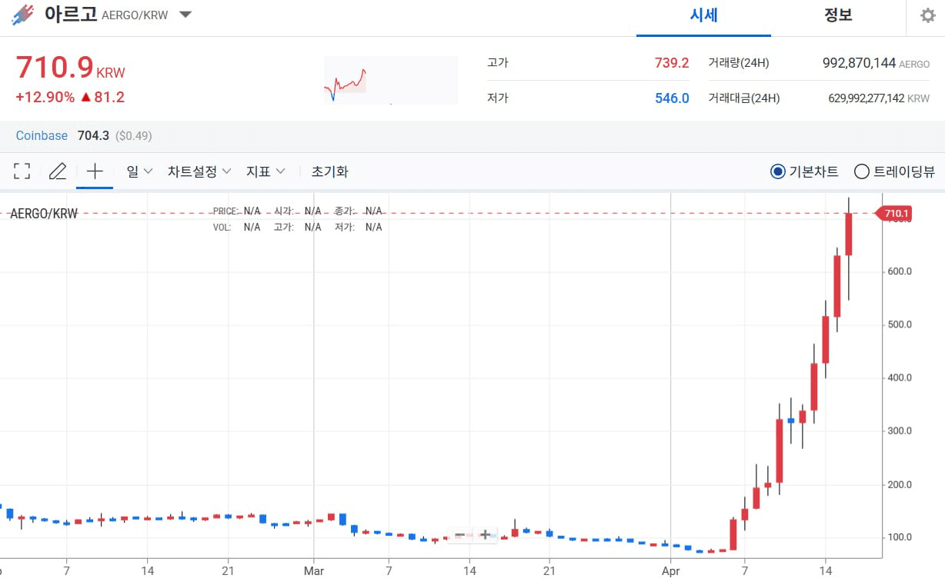Enter fullscreen chart mode
Image resolution: width=945 pixels, height=585 pixels.
[x=22, y=171]
